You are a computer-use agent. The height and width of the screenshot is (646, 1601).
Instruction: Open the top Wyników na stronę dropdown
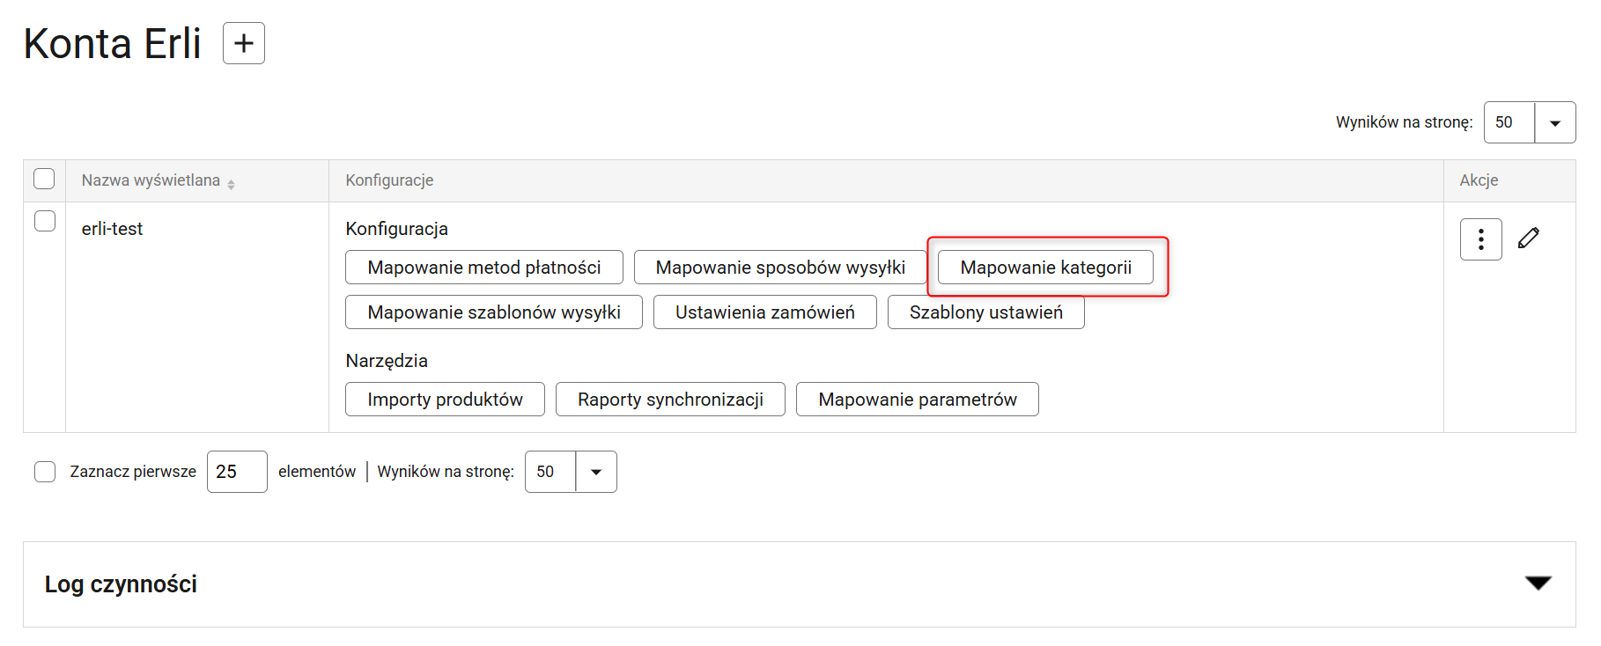[1530, 122]
